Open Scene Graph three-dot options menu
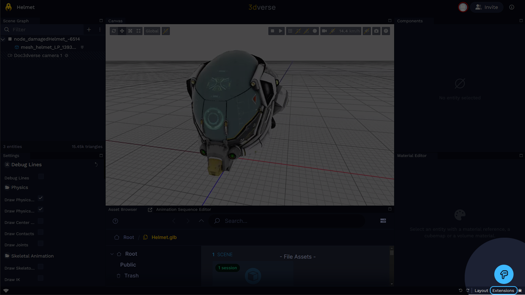 [100, 30]
